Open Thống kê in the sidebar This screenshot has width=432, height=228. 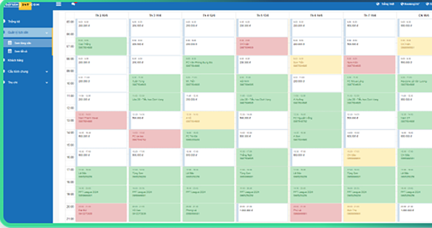pos(14,22)
